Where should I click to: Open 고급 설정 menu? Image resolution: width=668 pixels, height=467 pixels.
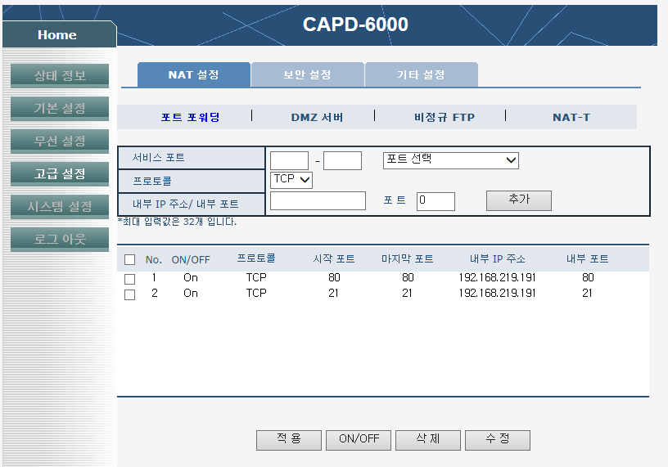coord(60,173)
